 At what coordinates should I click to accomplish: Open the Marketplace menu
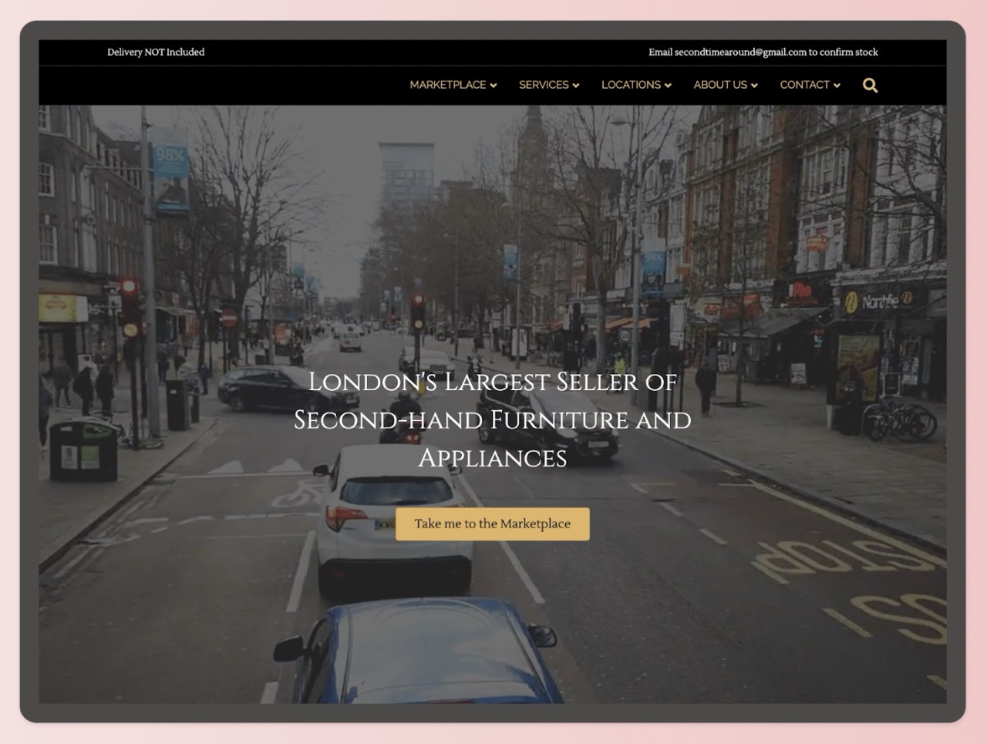click(x=453, y=85)
